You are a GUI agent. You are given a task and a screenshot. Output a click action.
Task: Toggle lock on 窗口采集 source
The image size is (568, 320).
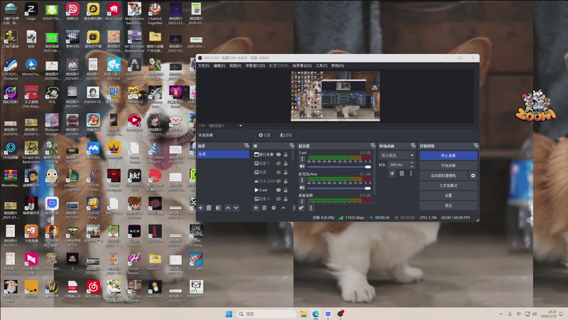(286, 154)
